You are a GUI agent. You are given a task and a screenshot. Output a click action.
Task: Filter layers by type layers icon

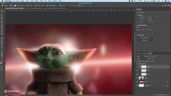150,56
